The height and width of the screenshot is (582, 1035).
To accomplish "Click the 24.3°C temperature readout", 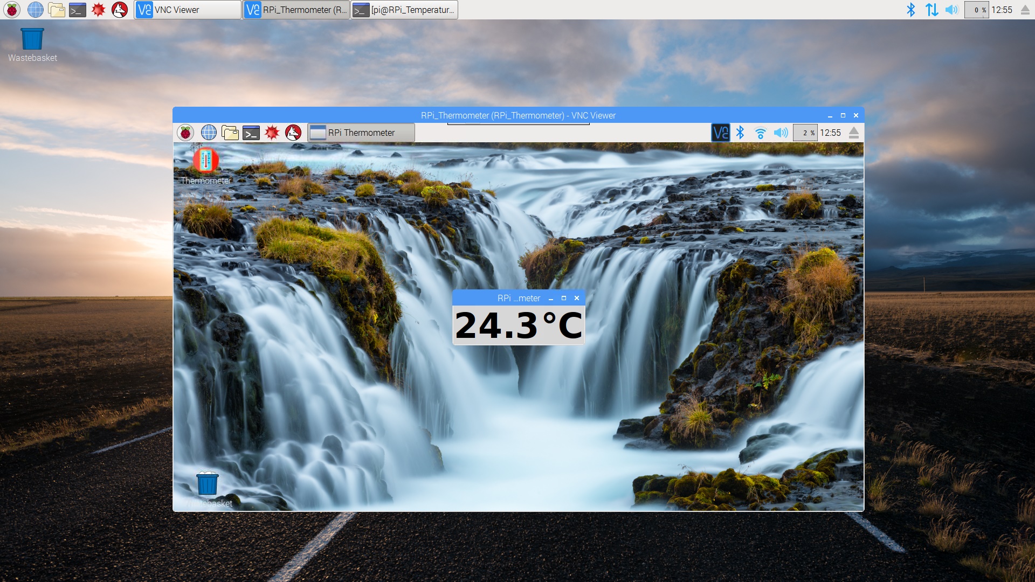I will [x=519, y=325].
